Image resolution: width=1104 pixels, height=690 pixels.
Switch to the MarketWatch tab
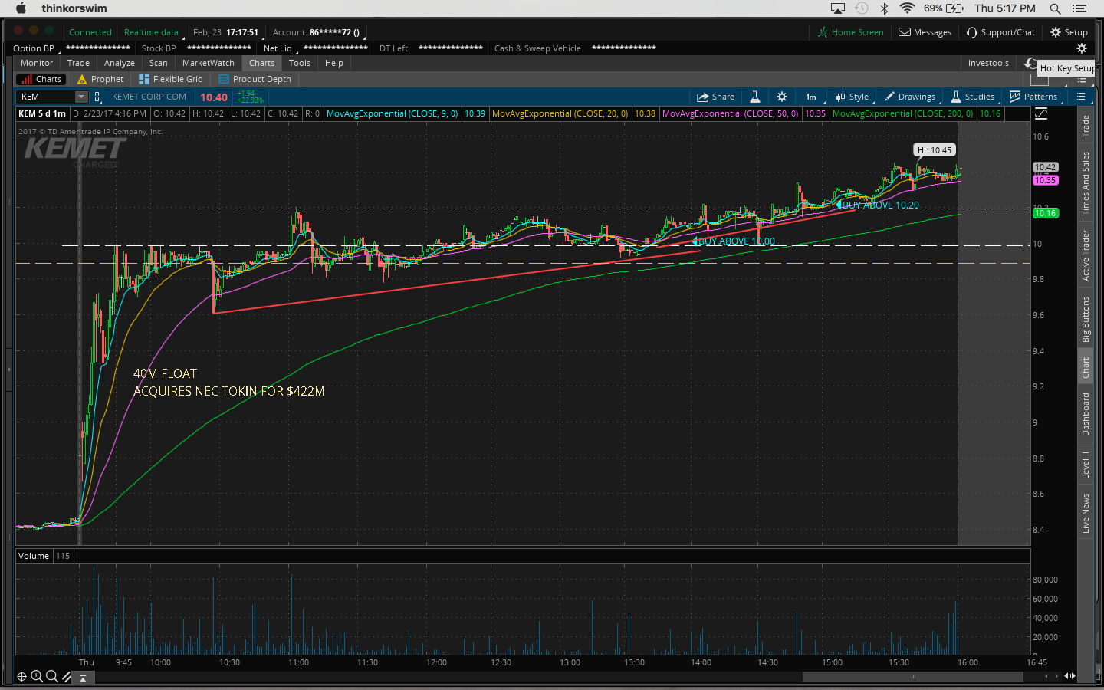(x=208, y=63)
